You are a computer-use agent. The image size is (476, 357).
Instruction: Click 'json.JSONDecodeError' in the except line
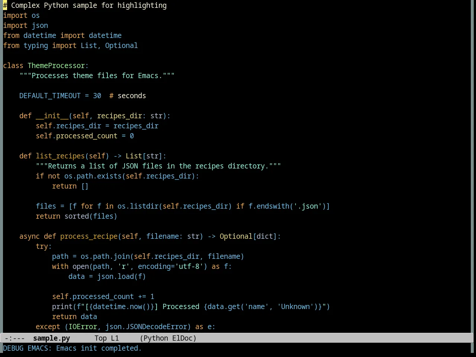pyautogui.click(x=146, y=327)
